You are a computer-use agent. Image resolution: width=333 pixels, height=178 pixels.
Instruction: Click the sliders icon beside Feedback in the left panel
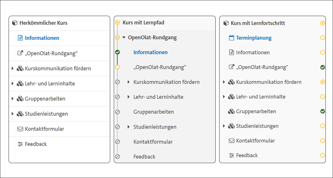coord(20,144)
